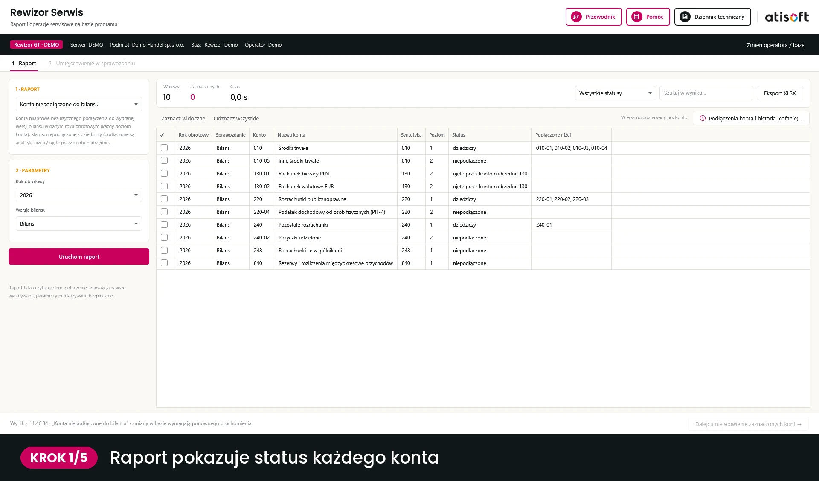Click the cell '010-01, 010-02, 010-03, 010-04'
Image resolution: width=819 pixels, height=481 pixels.
point(571,148)
